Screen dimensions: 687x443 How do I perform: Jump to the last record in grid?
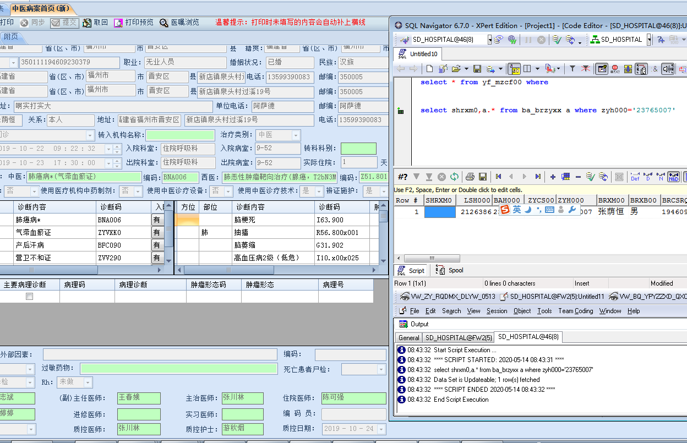click(537, 177)
